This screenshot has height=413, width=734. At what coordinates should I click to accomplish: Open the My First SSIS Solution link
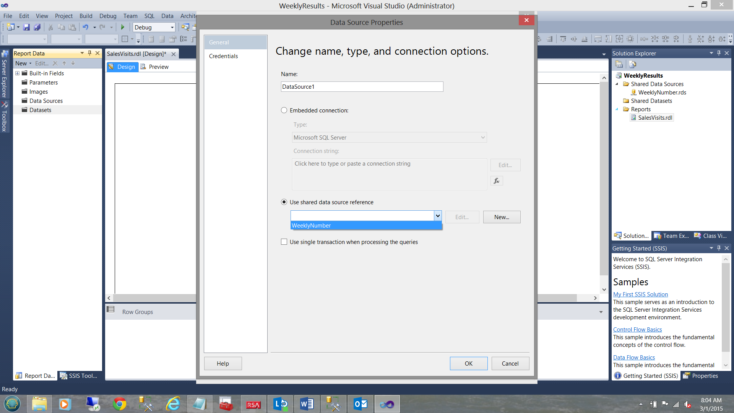pos(640,294)
